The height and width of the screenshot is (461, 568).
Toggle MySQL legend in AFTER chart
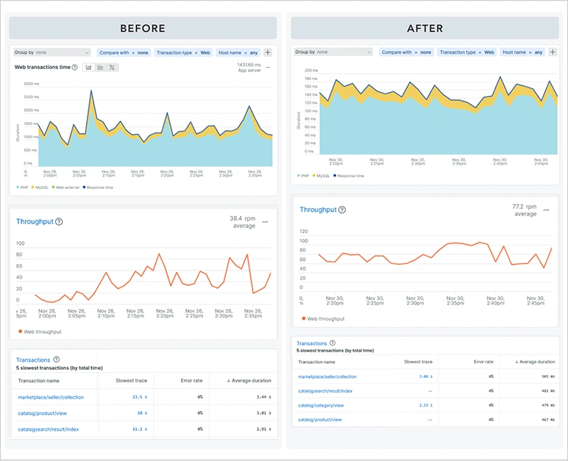(x=321, y=176)
